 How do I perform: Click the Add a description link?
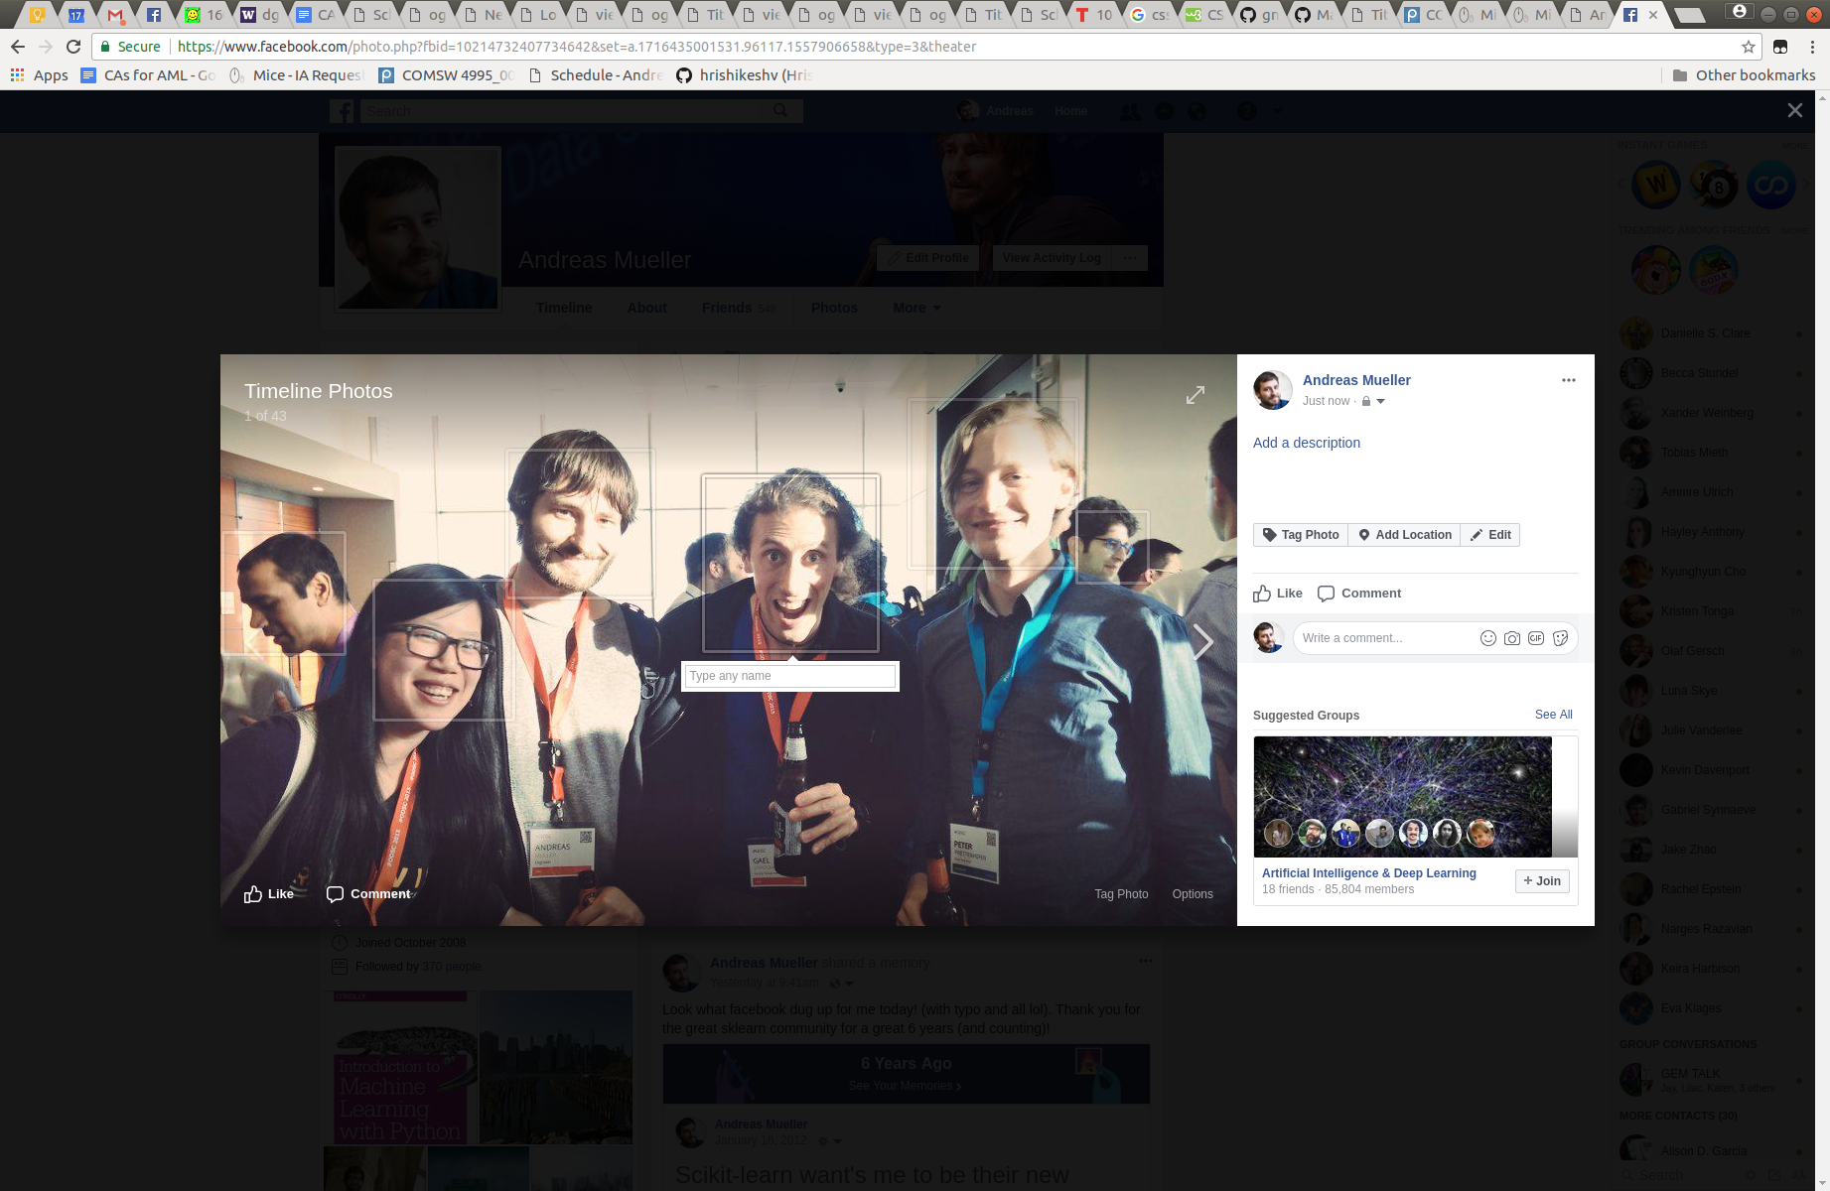pyautogui.click(x=1306, y=443)
